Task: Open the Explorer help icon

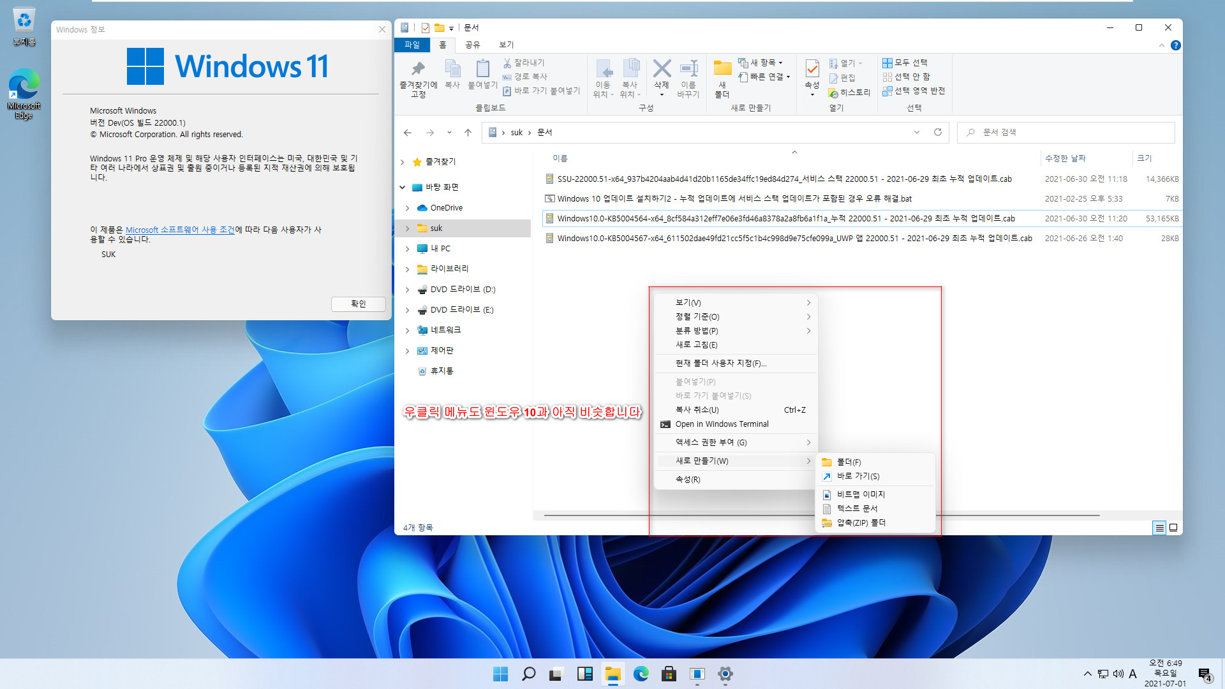Action: click(x=1176, y=45)
